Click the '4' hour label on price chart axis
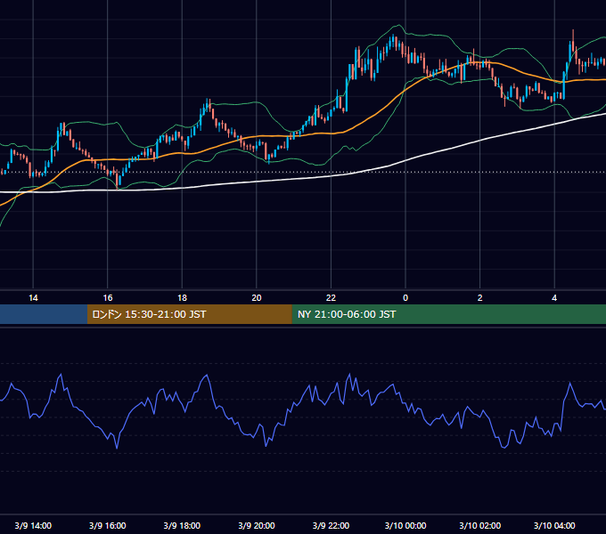 pyautogui.click(x=554, y=298)
